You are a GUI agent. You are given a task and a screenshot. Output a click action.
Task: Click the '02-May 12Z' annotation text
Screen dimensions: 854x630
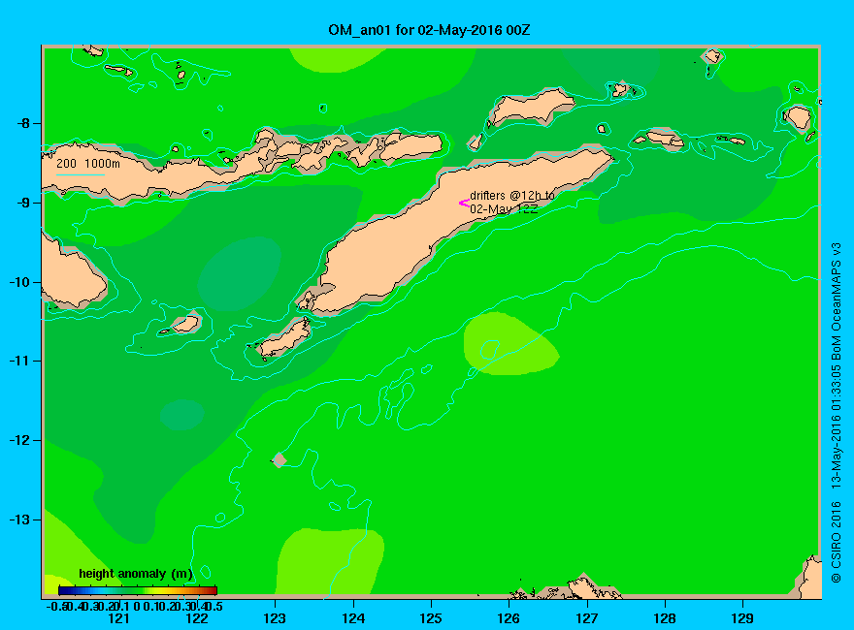(504, 209)
